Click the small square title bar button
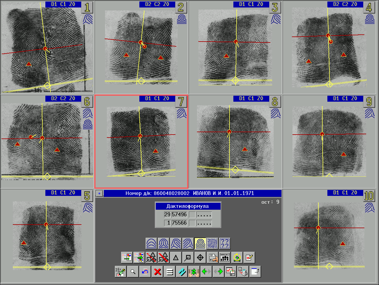Image resolution: width=379 pixels, height=285 pixels. pos(100,193)
